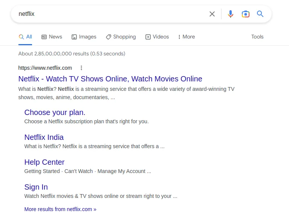Click More results from netflix.com

pyautogui.click(x=60, y=209)
